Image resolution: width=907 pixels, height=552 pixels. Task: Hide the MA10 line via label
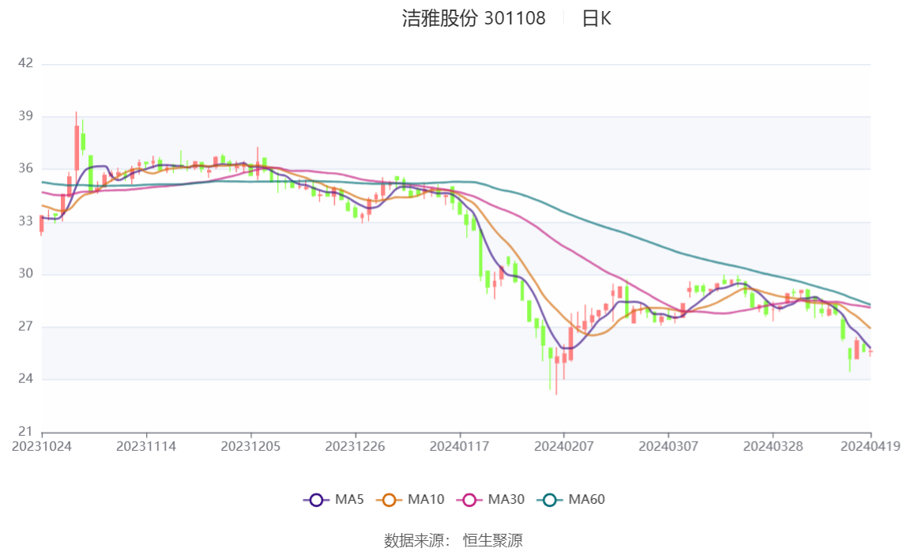click(426, 499)
